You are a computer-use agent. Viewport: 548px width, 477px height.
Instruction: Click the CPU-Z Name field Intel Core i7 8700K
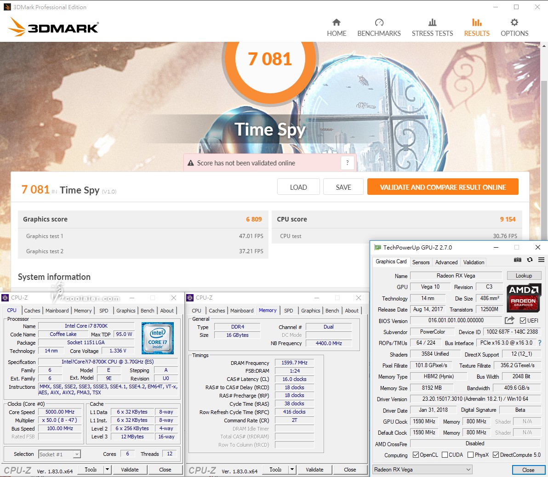pos(86,326)
